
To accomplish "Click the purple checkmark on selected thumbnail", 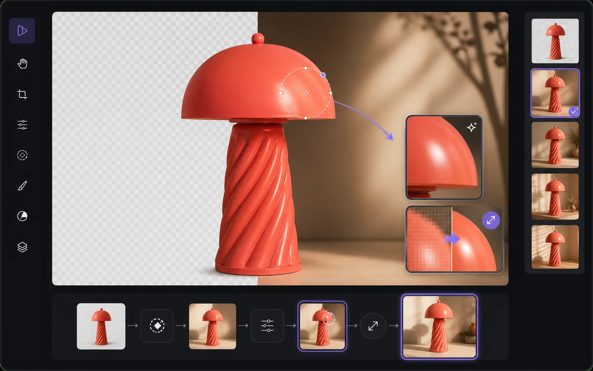I will point(573,111).
